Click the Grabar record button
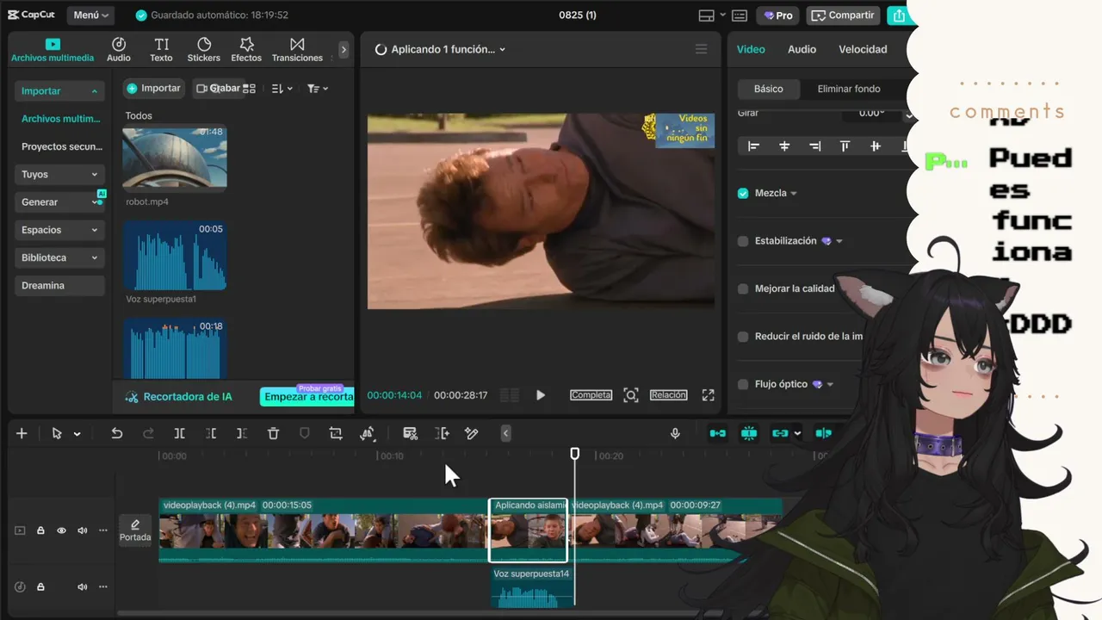 218,89
